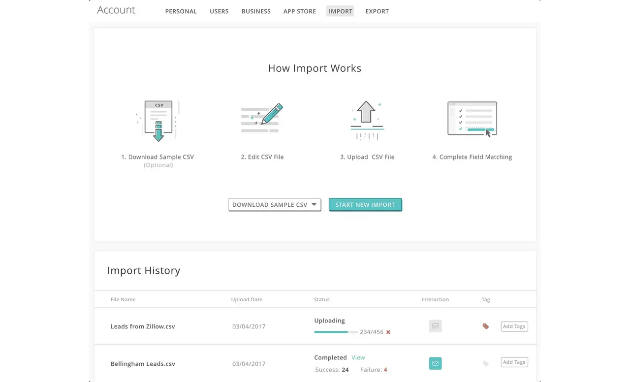The height and width of the screenshot is (382, 630).
Task: Expand the Download Sample CSV dropdown
Action: point(275,205)
